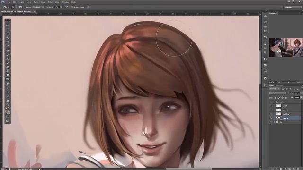Select the Magic Wand tool
The width and height of the screenshot is (303, 170).
[x=8, y=38]
